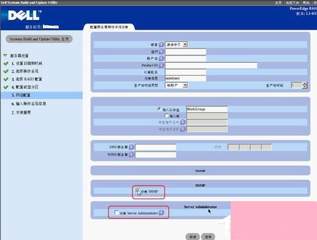Screen dimensions: 317x240
Task: Toggle the 安装 SNMP checkbox
Action: (138, 191)
